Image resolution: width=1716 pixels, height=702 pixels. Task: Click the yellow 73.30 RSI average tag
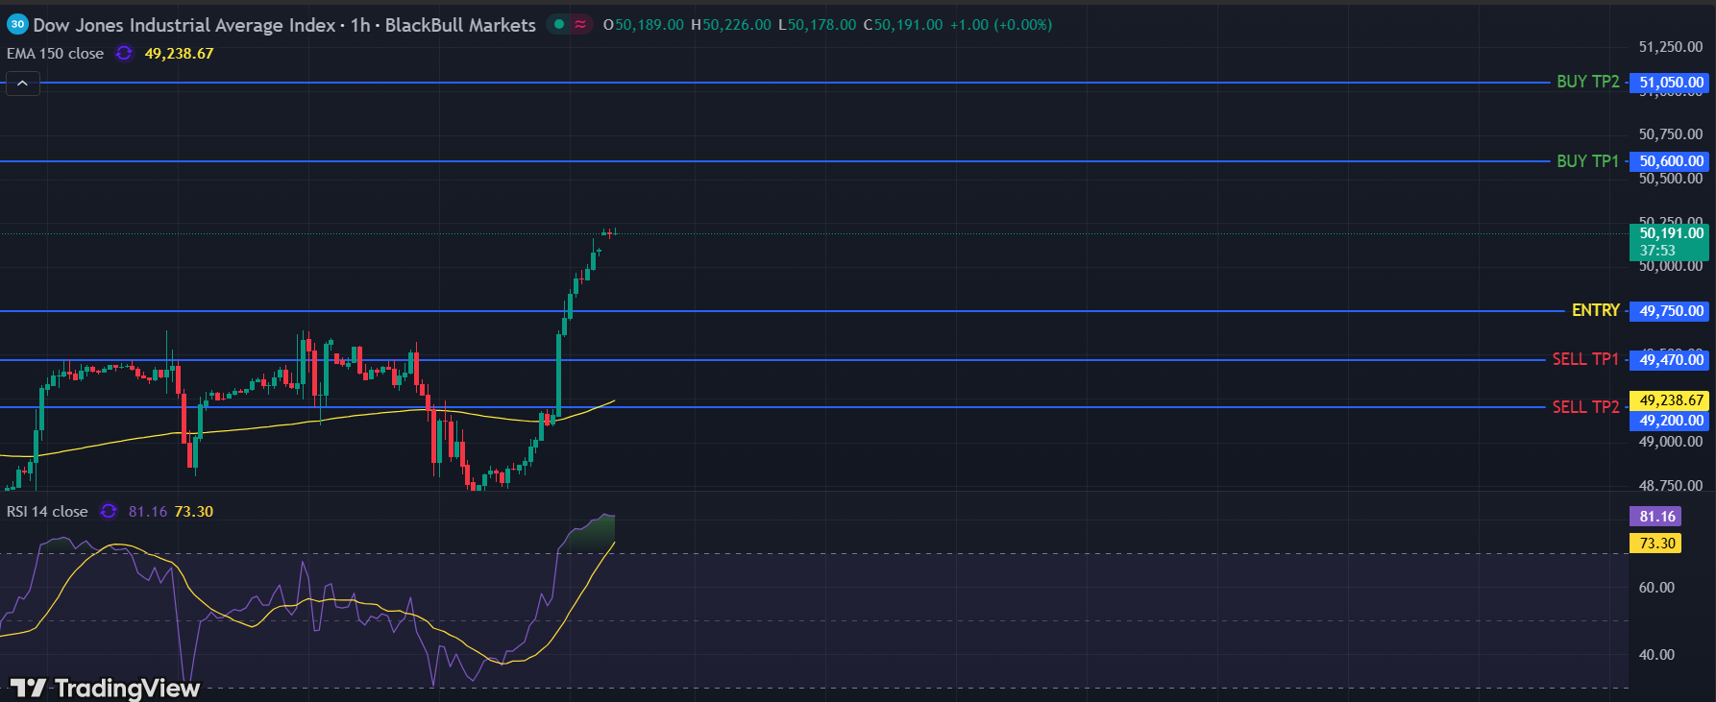point(1656,544)
